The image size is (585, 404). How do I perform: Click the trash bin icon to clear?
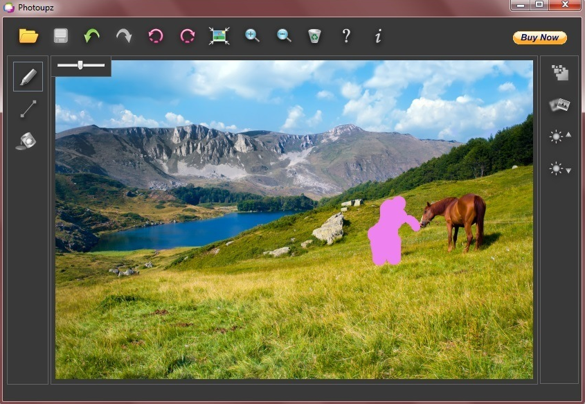314,36
